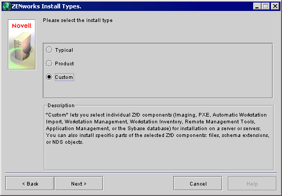
Task: Click the ZENworks globe title bar icon
Action: pyautogui.click(x=7, y=6)
